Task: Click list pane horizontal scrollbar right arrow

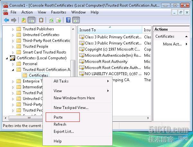Action: pyautogui.click(x=148, y=118)
